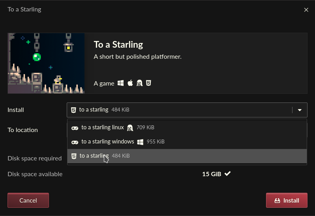The width and height of the screenshot is (315, 216).
Task: Click the Linux penguin icon beside 'A game'
Action: tap(139, 83)
